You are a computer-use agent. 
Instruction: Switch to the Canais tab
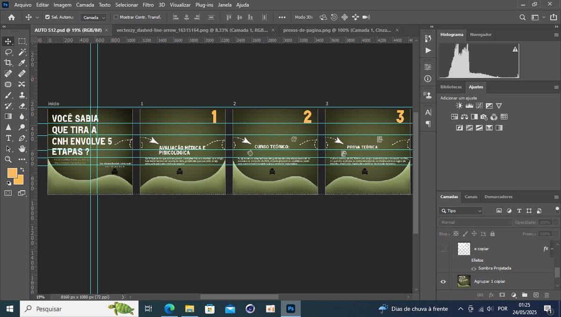pos(471,197)
